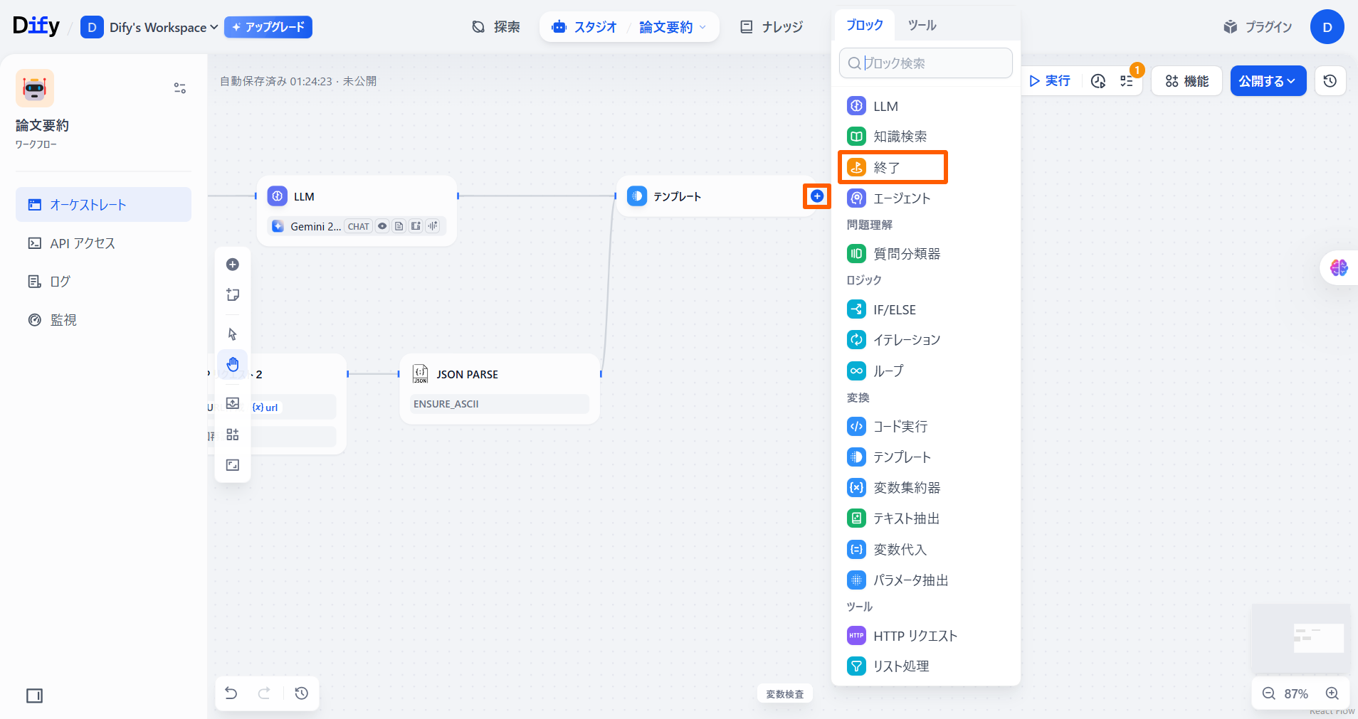Image resolution: width=1358 pixels, height=719 pixels.
Task: Open the checklist icon with badge
Action: (x=1127, y=81)
